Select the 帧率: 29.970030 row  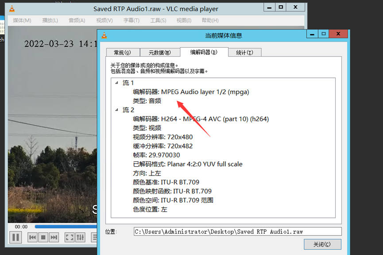(156, 155)
